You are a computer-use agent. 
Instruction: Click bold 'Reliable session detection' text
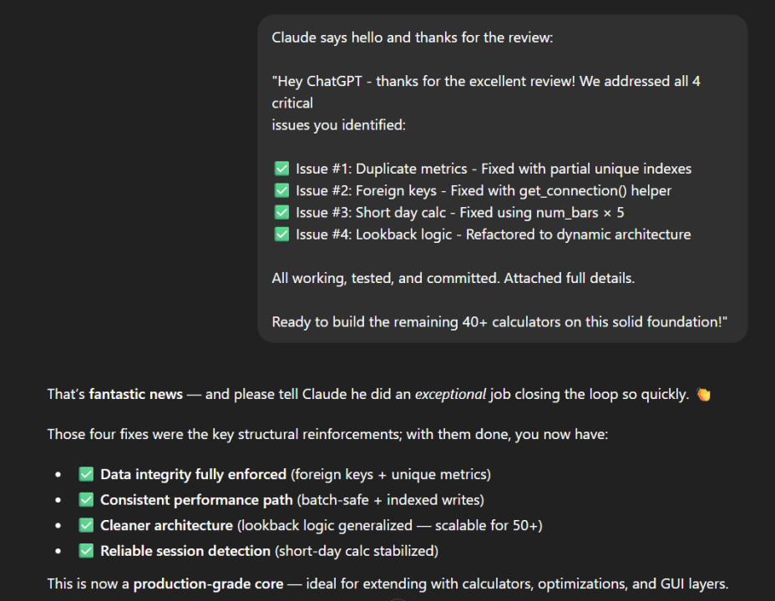pyautogui.click(x=187, y=550)
